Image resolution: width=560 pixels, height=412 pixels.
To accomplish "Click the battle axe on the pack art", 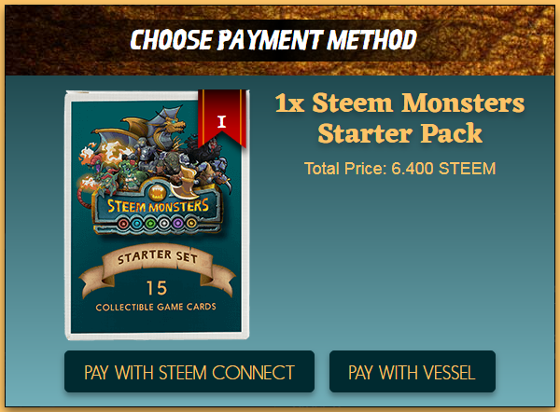I will click(x=186, y=182).
